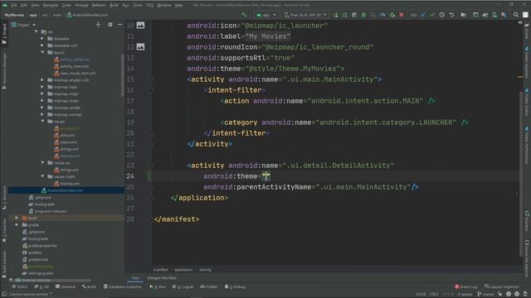Open the TODO tool window
Screen dimensions: 531x298
[20, 287]
